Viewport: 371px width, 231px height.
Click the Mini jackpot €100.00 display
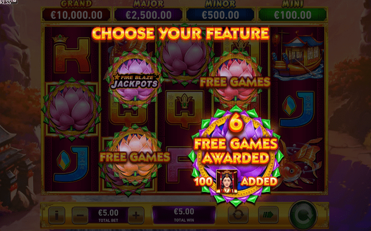point(293,15)
